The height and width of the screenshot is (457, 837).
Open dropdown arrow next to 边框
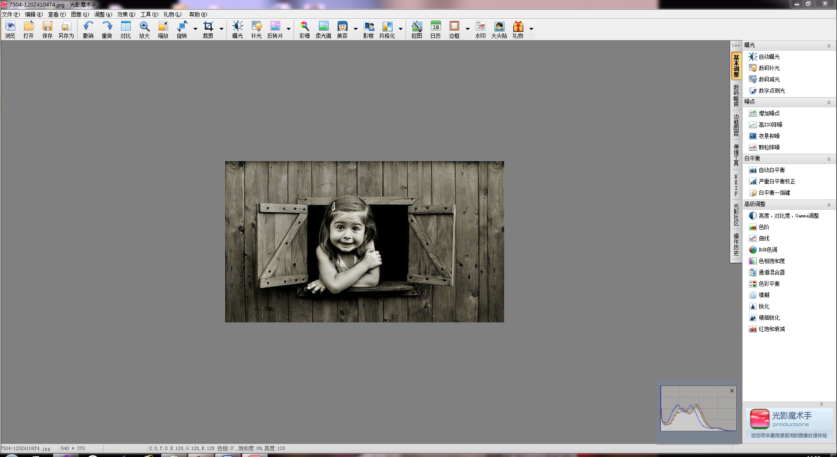pyautogui.click(x=468, y=29)
